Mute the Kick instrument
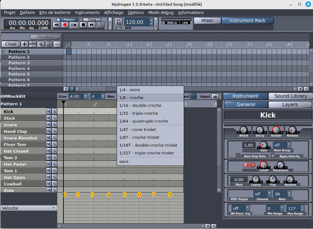313x229 pixels. point(49,111)
